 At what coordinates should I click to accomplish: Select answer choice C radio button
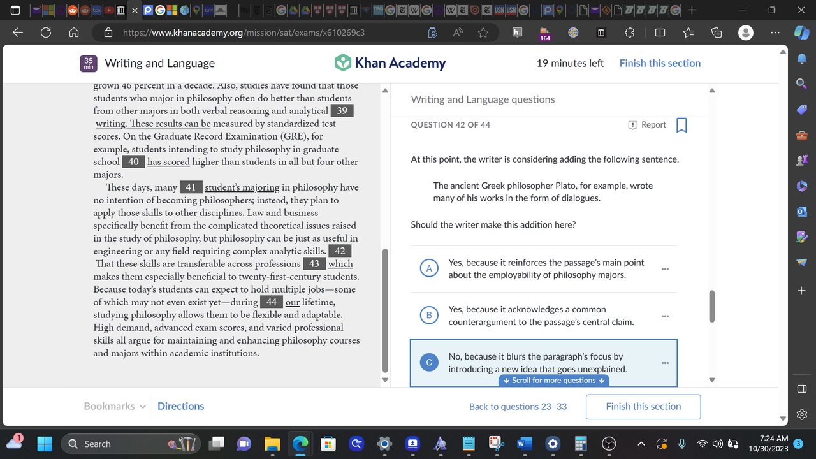pos(429,362)
